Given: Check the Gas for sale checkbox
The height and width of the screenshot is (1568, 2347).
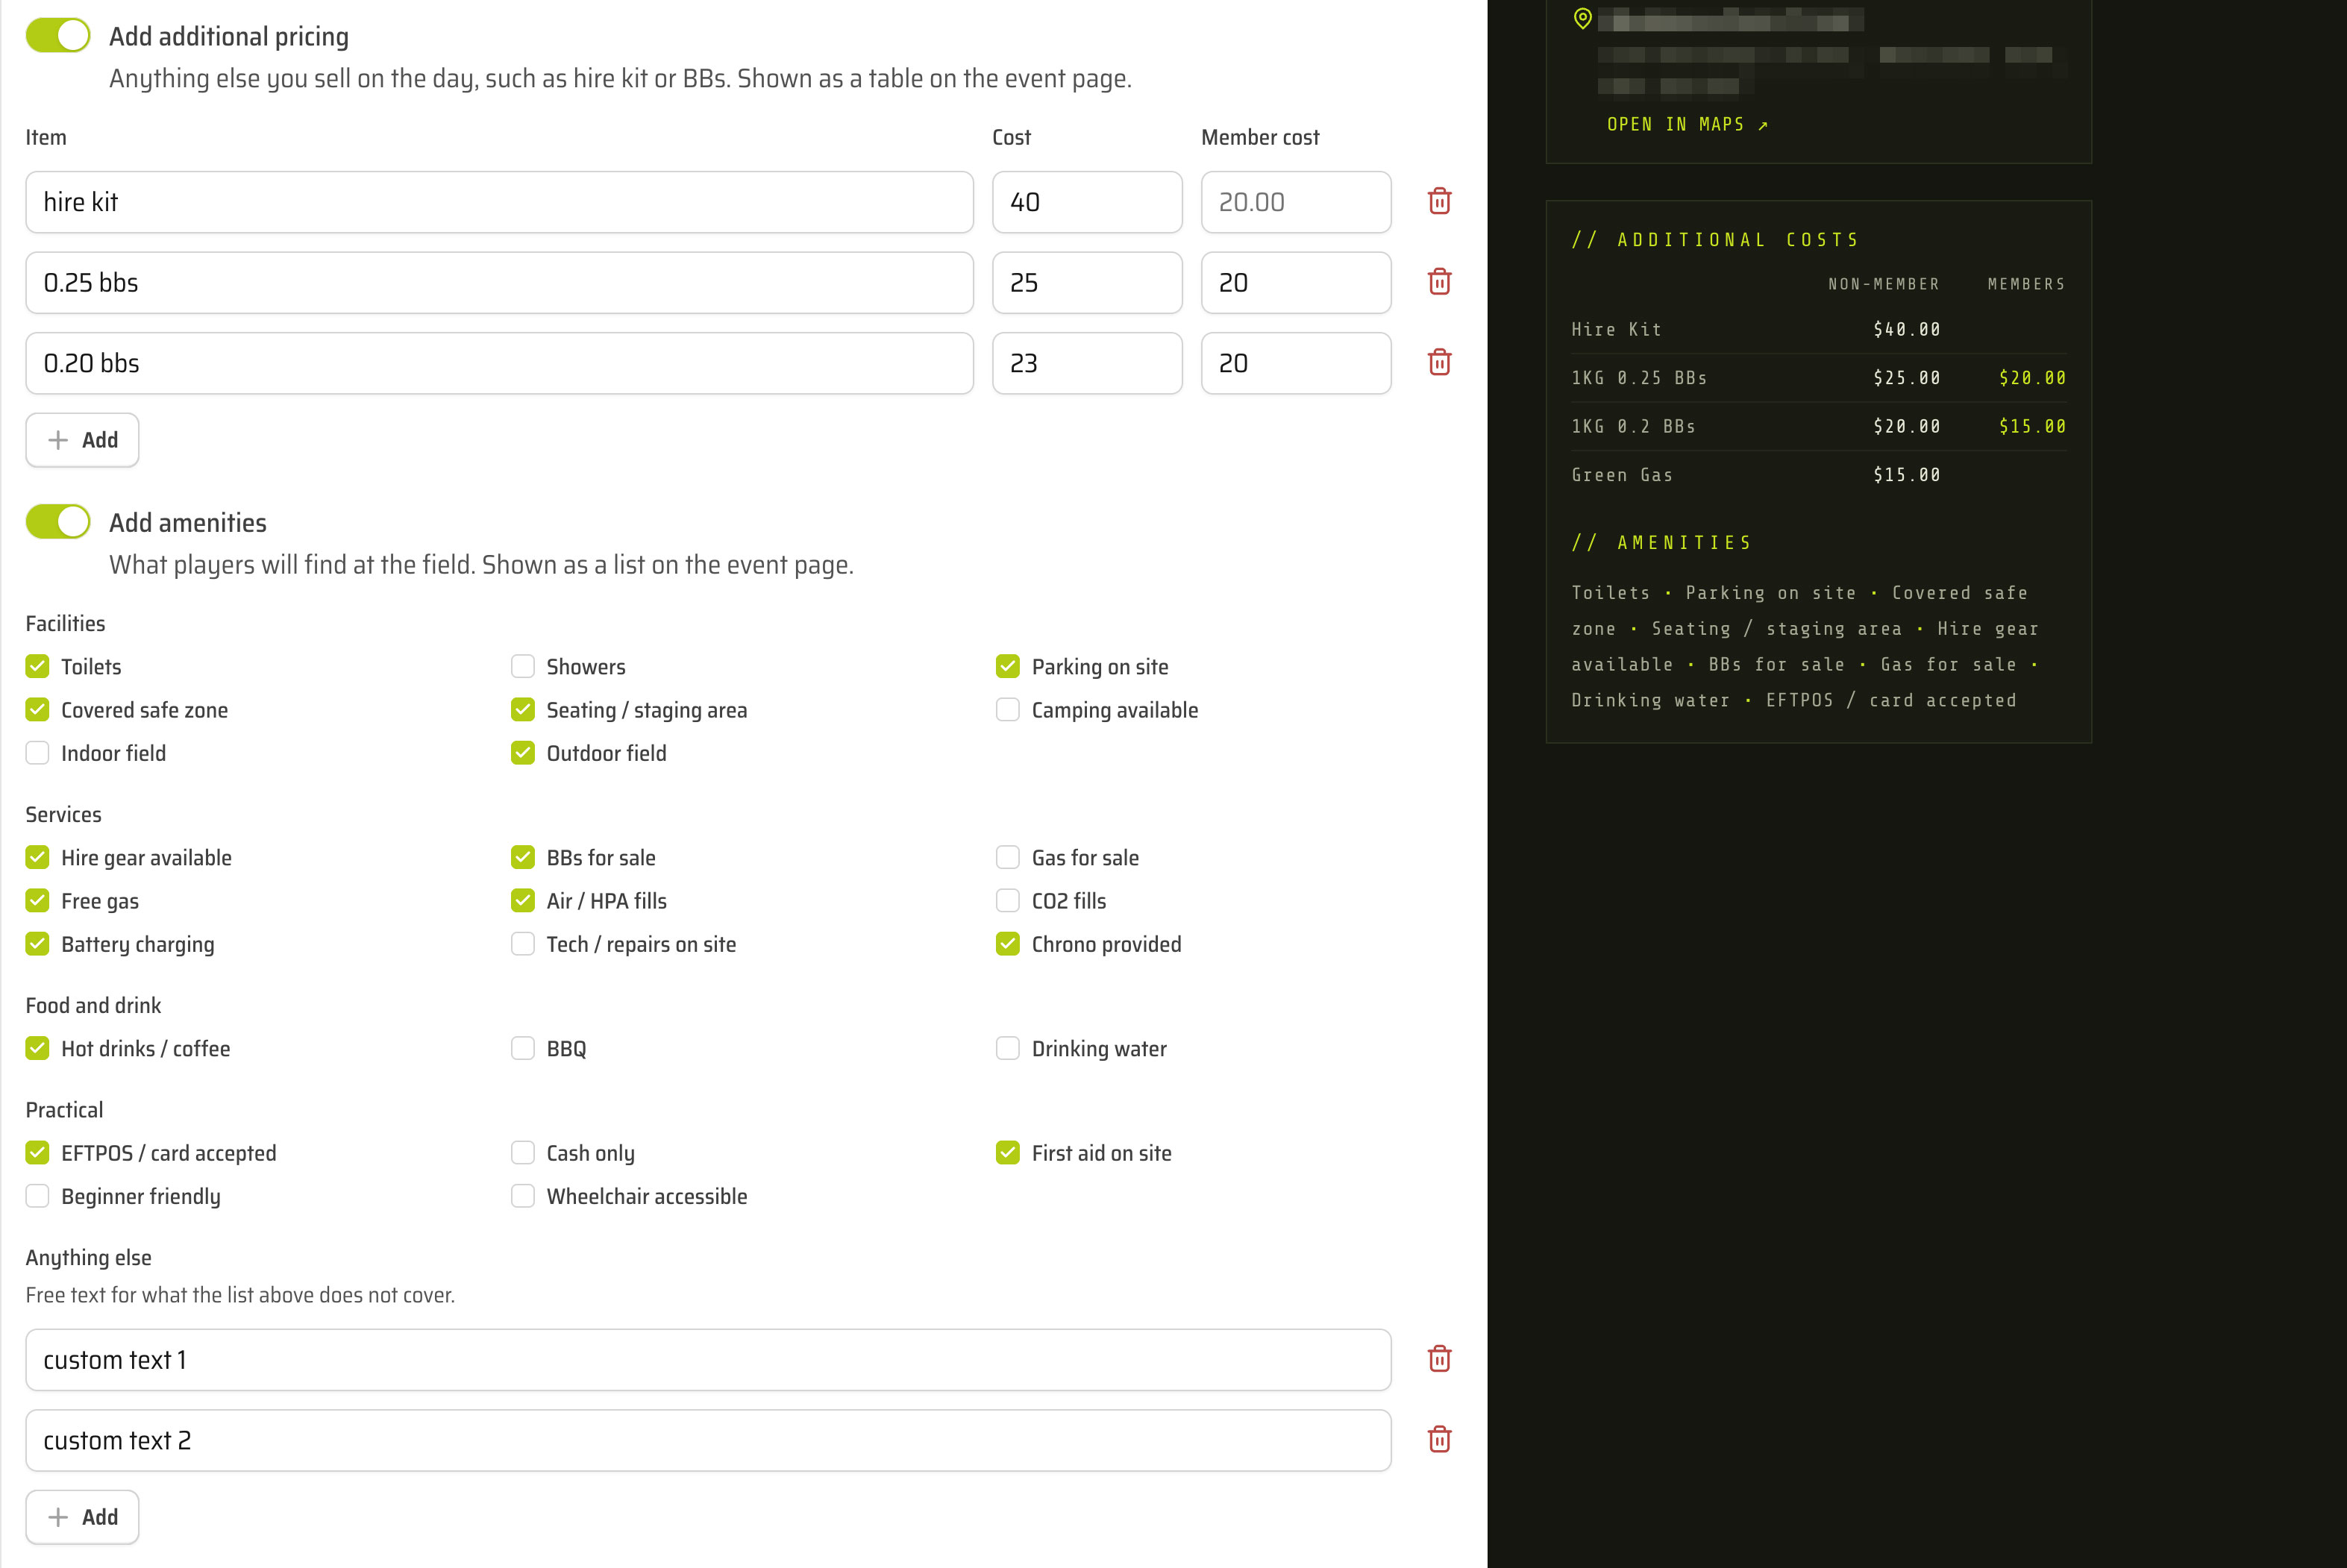Looking at the screenshot, I should [x=1008, y=857].
